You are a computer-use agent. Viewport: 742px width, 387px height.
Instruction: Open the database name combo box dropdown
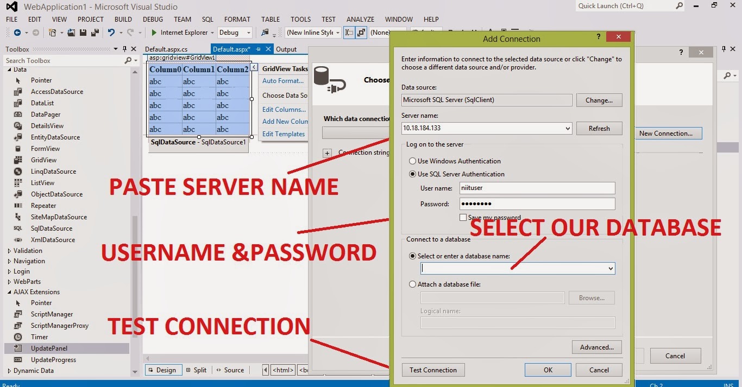pos(611,269)
